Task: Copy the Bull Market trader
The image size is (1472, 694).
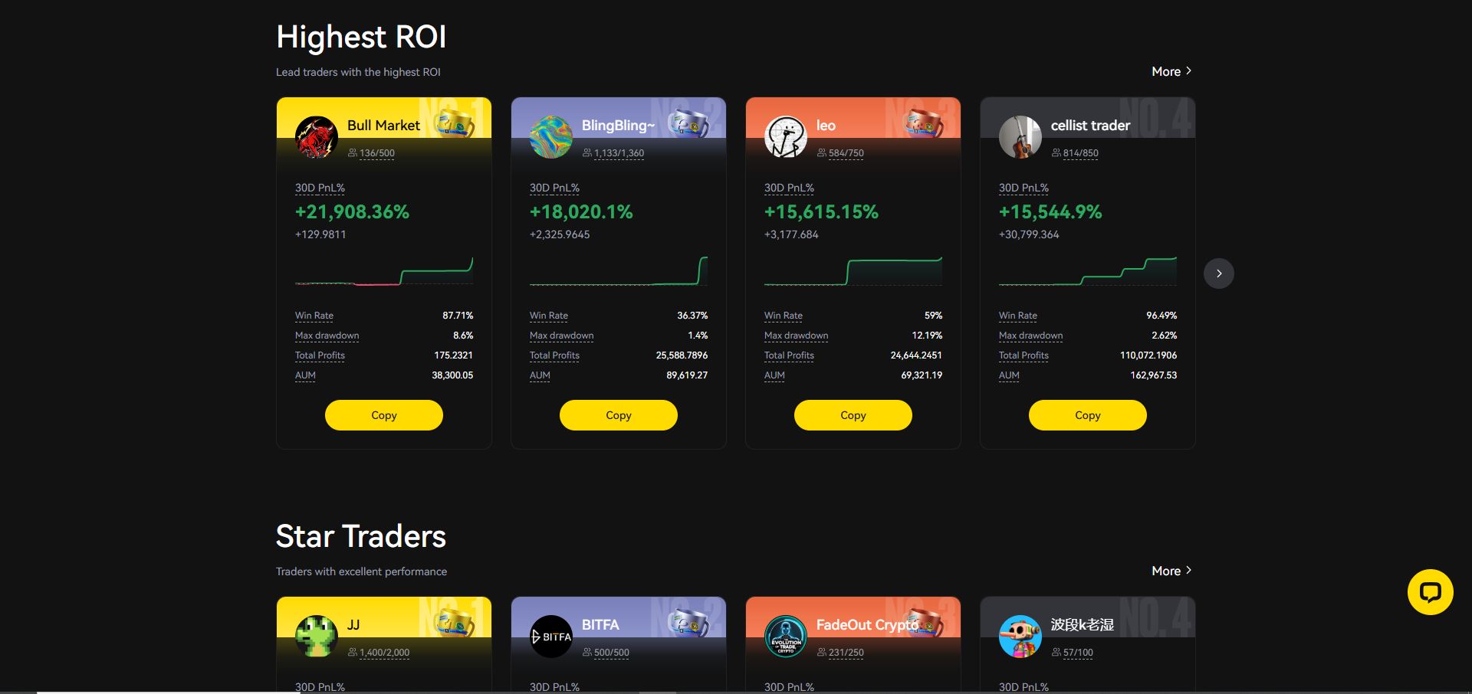Action: click(x=383, y=415)
